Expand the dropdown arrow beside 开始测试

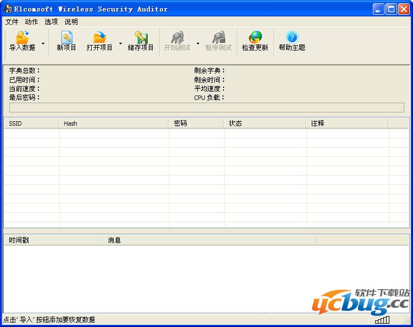(x=198, y=43)
